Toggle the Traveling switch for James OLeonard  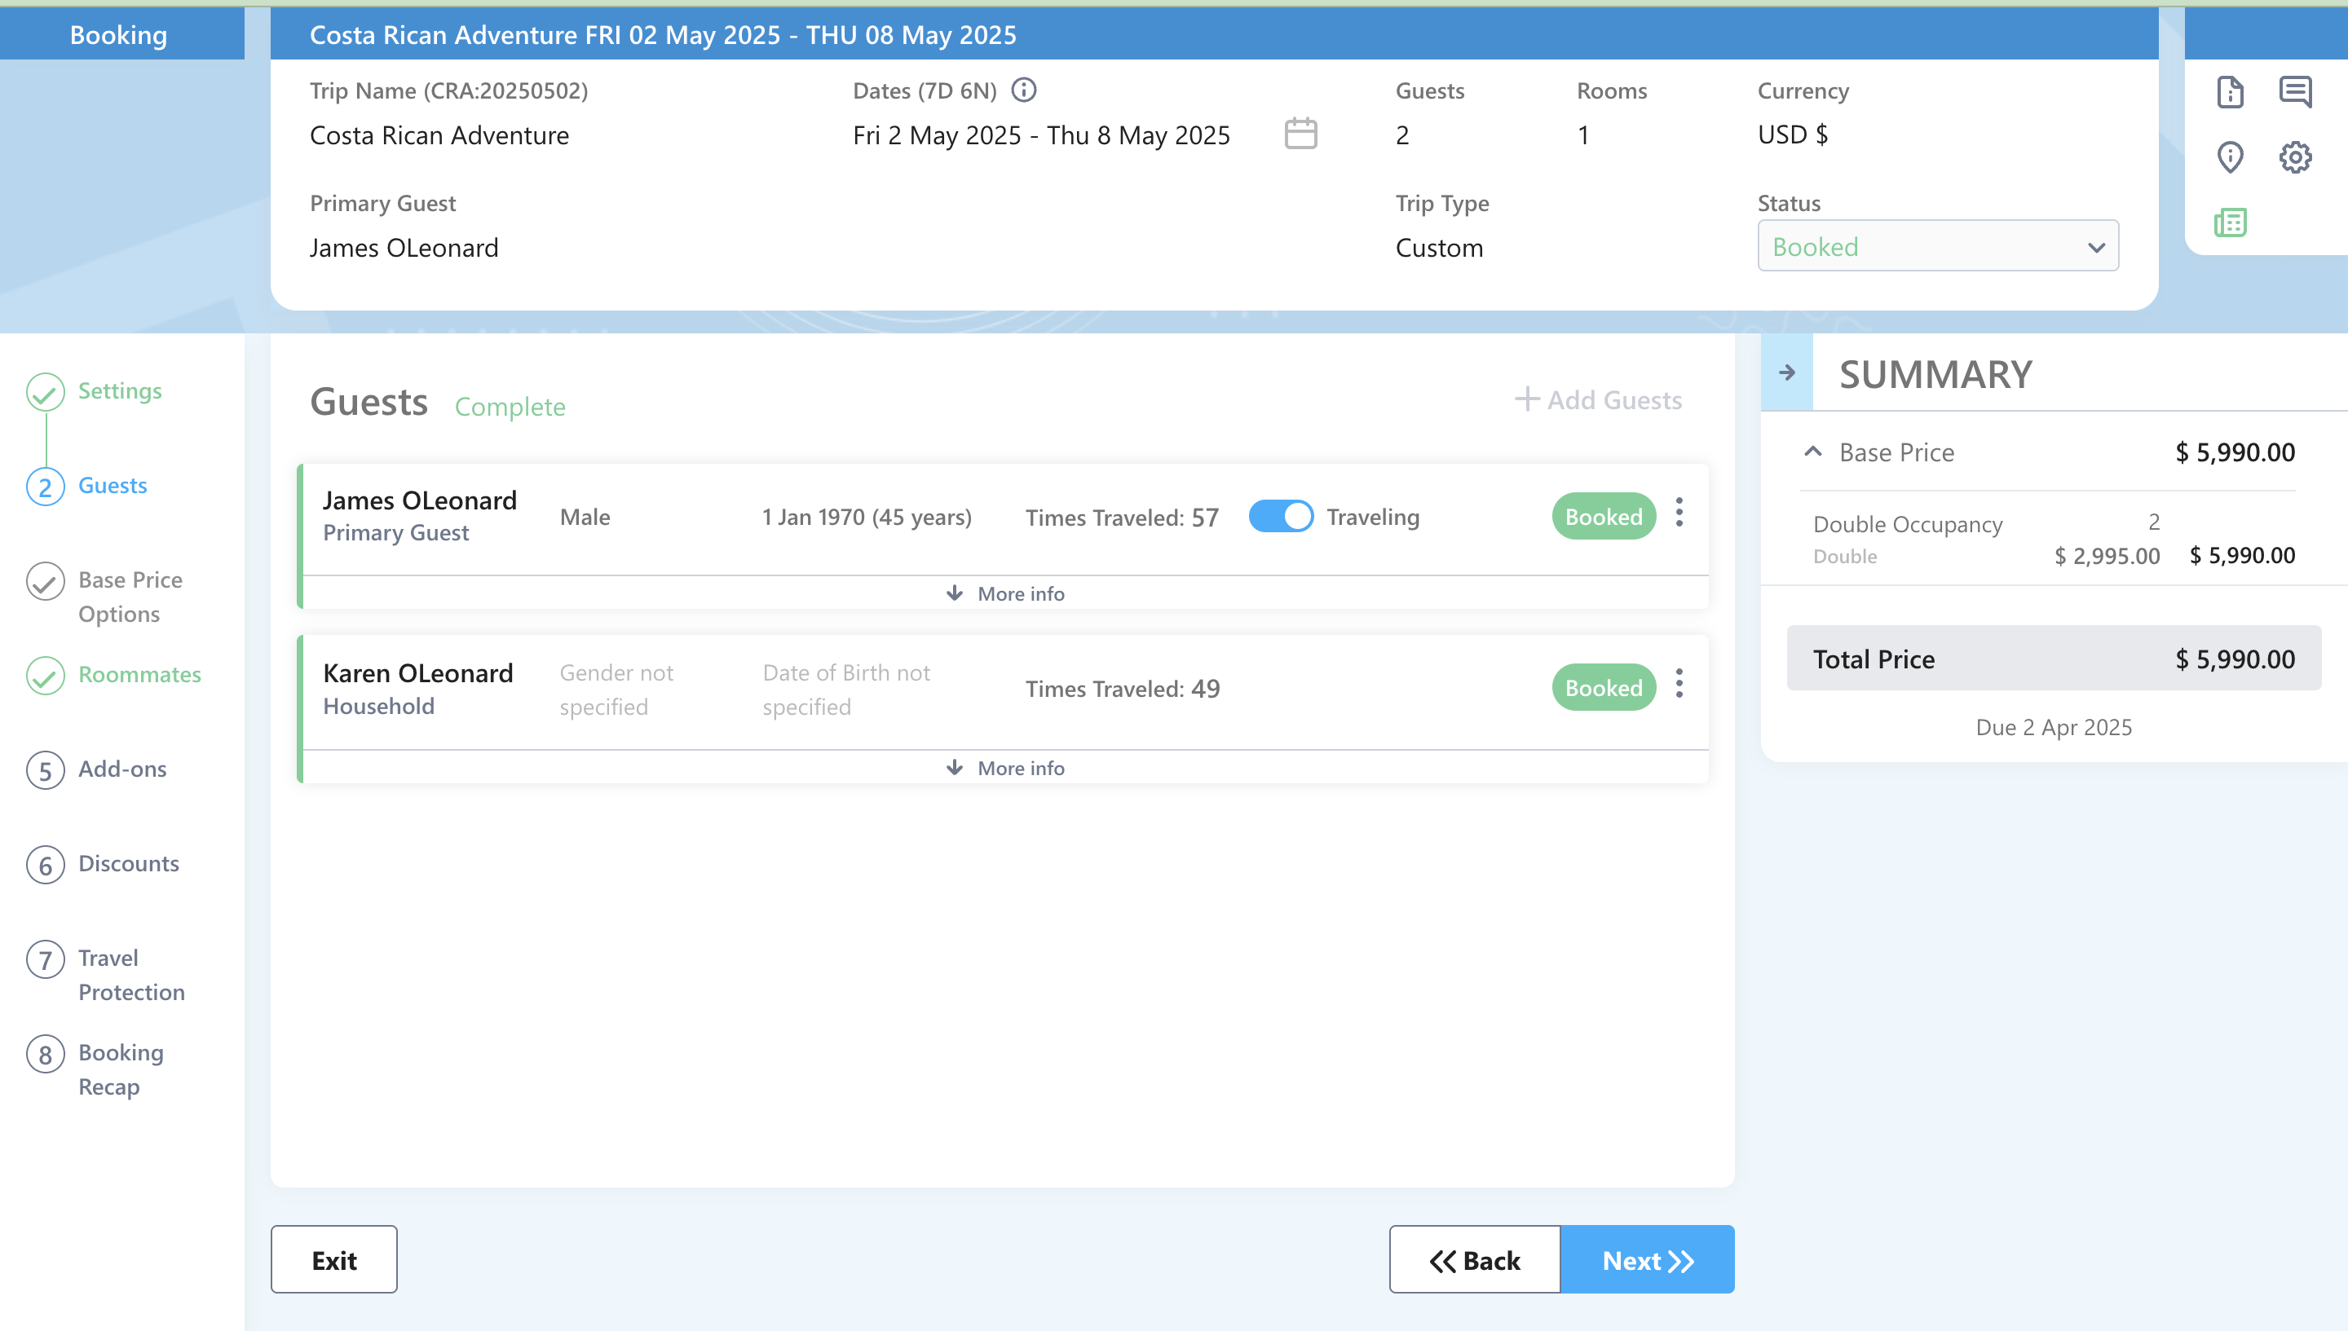[1280, 517]
